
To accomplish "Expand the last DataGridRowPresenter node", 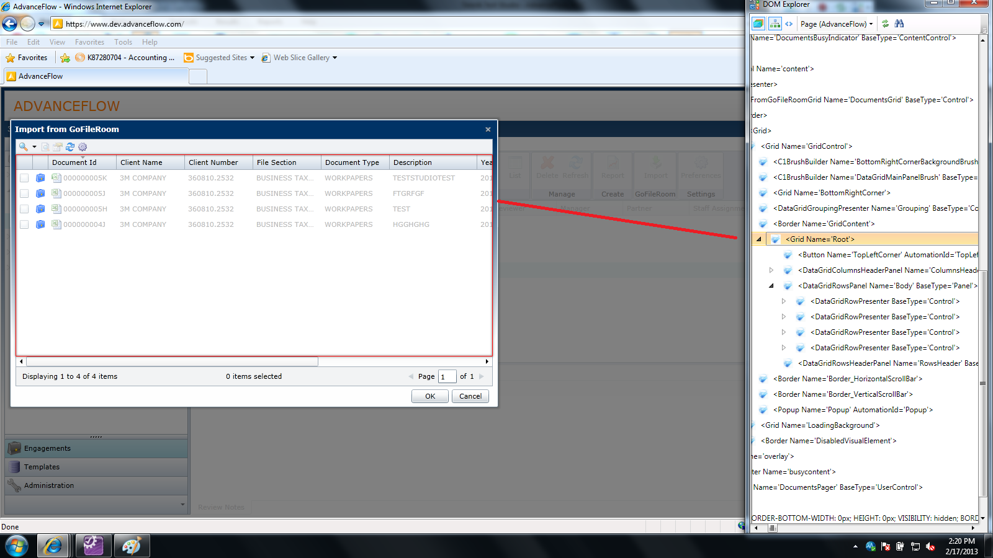I will click(x=784, y=348).
